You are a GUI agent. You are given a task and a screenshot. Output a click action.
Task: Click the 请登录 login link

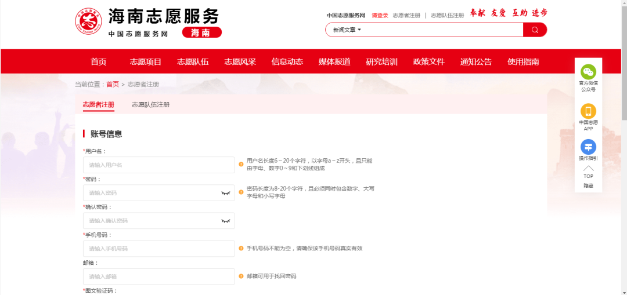pos(380,16)
